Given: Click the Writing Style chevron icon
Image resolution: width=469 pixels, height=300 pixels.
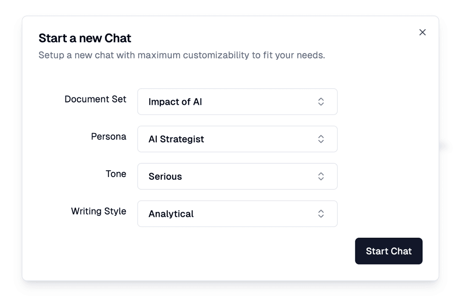Looking at the screenshot, I should [x=321, y=214].
